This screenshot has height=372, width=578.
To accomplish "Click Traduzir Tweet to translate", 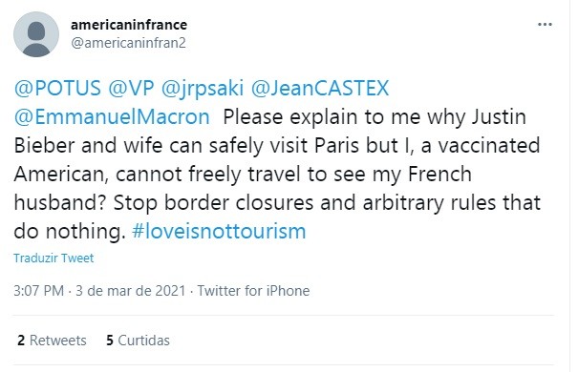I will point(54,258).
